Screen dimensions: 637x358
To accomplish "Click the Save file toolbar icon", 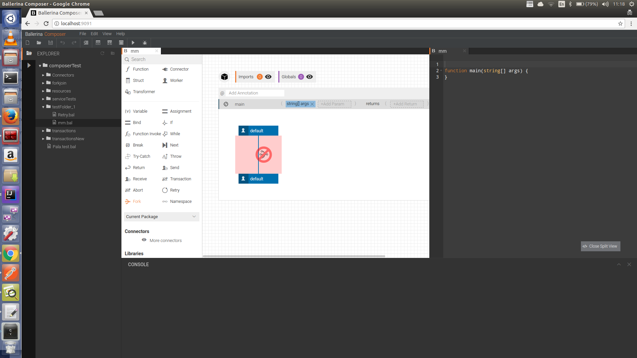I will [50, 43].
